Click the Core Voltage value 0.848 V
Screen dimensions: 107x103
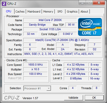tap(68, 34)
